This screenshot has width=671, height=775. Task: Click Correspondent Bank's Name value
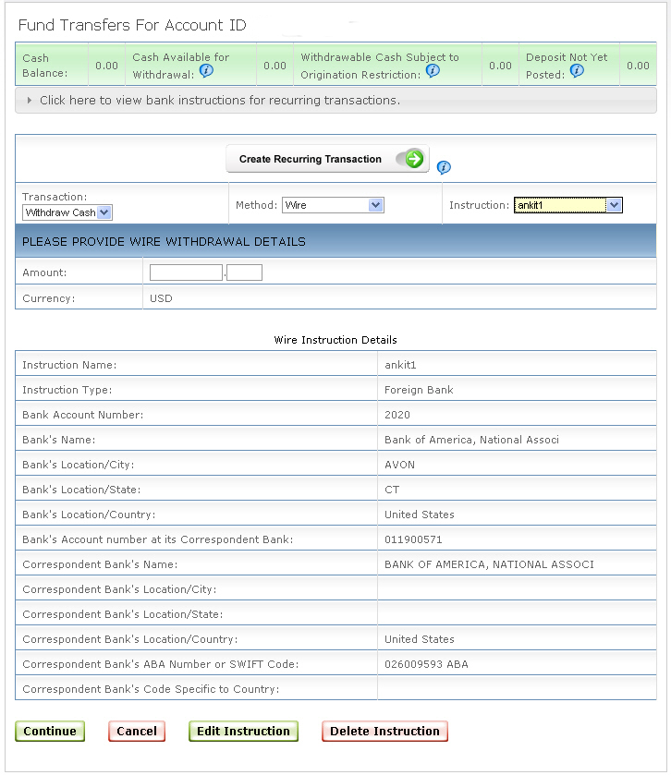[489, 564]
